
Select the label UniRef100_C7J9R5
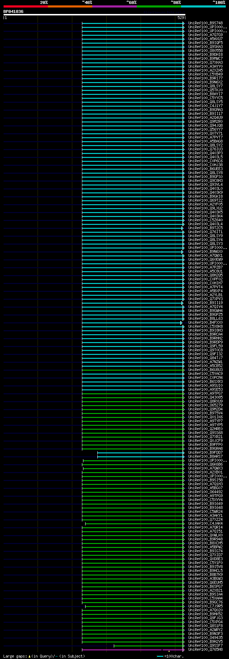205,606
